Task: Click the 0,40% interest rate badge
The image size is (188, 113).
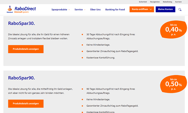Action: (173, 29)
